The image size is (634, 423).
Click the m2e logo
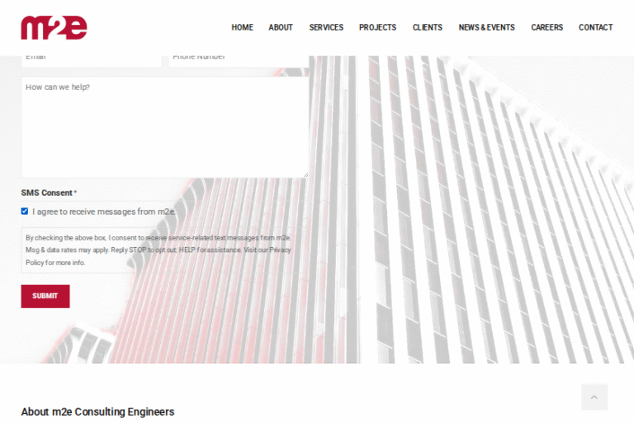click(54, 27)
